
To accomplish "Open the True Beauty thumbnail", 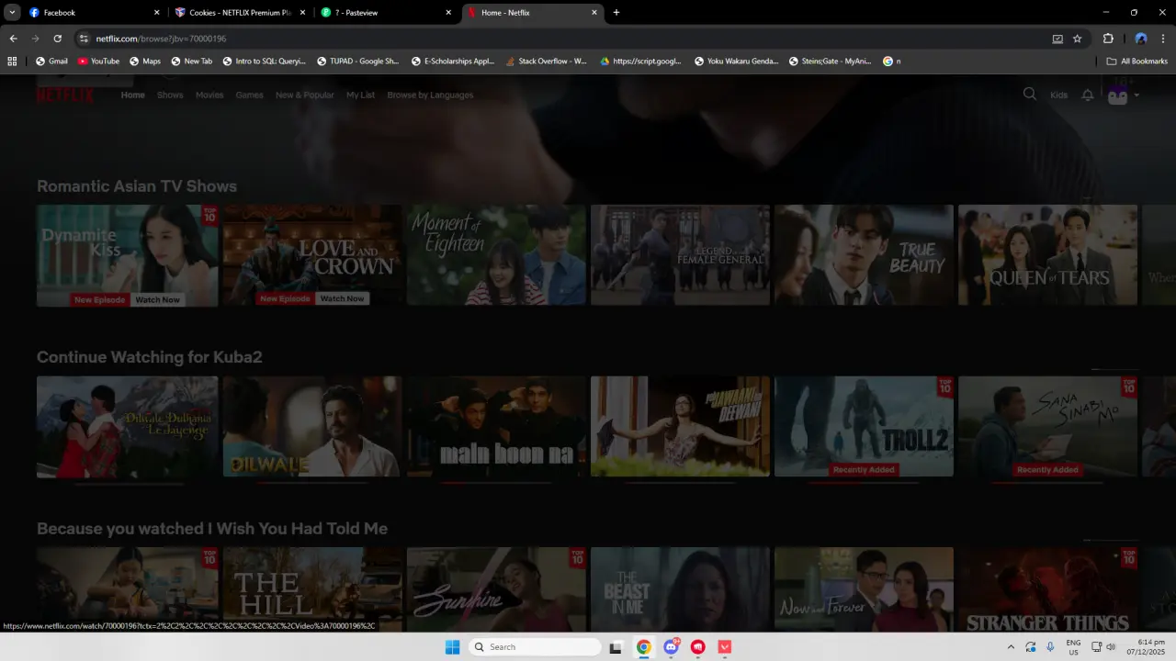I will tap(864, 255).
